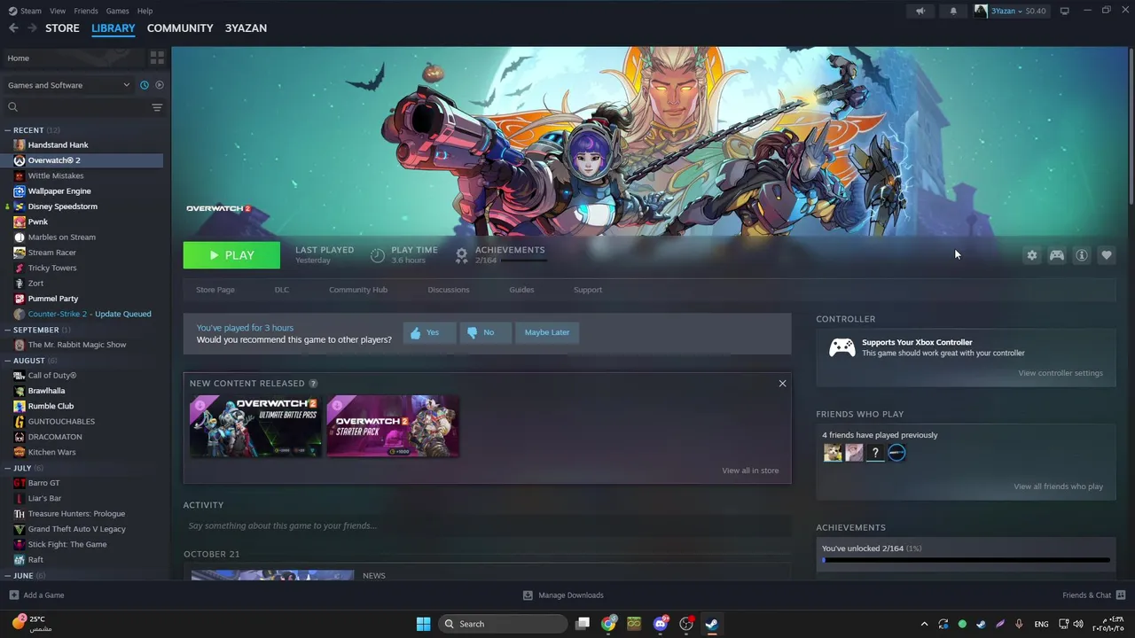Open Steam announcements megaphone icon
Viewport: 1135px width, 638px height.
point(920,11)
